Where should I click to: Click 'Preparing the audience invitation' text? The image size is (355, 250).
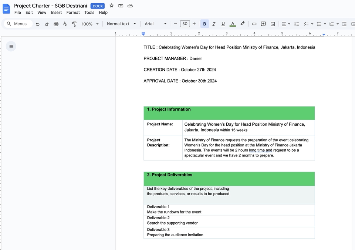[x=175, y=235]
